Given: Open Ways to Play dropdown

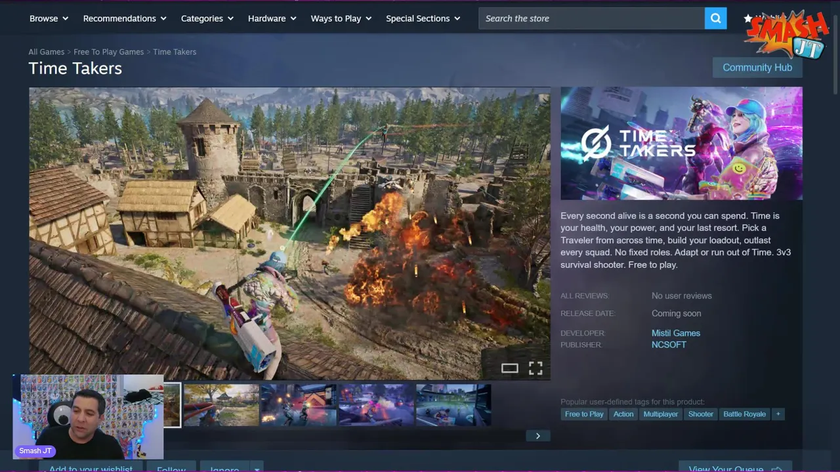Looking at the screenshot, I should 341,18.
